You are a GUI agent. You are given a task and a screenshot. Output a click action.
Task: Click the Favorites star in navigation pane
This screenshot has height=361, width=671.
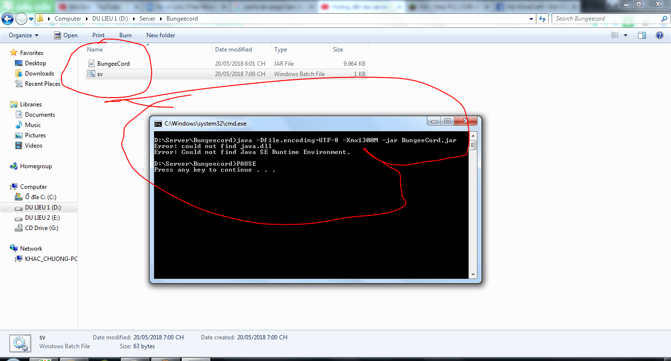pyautogui.click(x=14, y=53)
